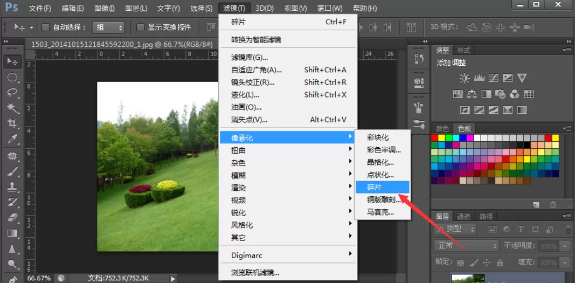Select the Elliptical Marquee tool

12,77
